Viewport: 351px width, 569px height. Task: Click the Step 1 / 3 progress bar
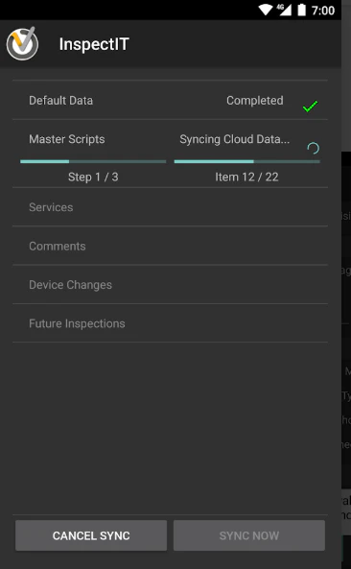pos(93,161)
